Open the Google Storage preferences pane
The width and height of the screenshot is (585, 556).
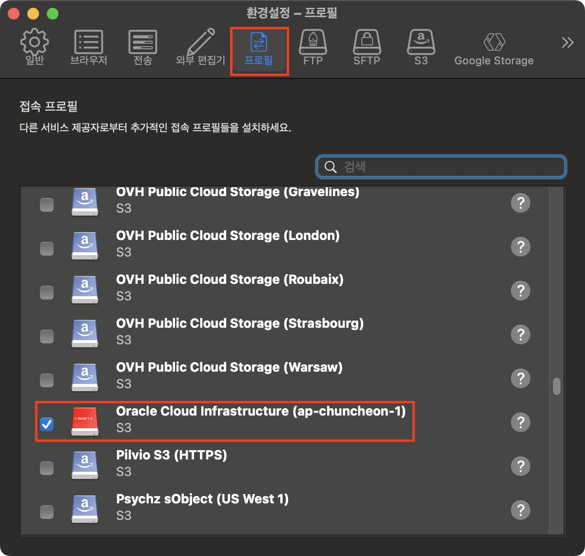[493, 48]
